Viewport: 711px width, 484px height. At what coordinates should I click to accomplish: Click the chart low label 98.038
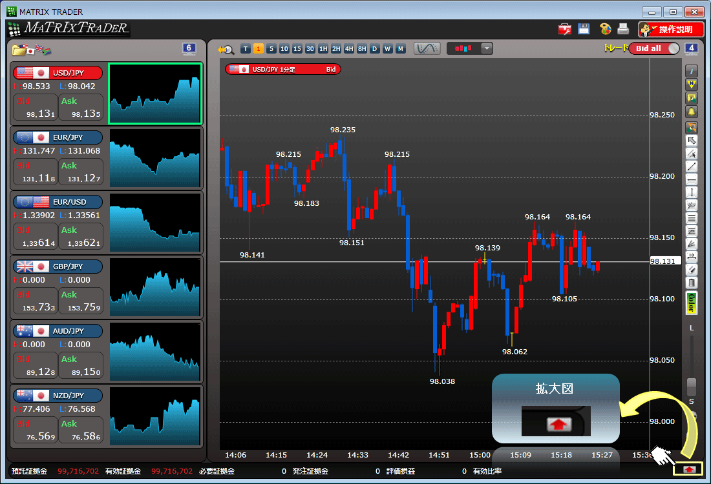point(443,381)
